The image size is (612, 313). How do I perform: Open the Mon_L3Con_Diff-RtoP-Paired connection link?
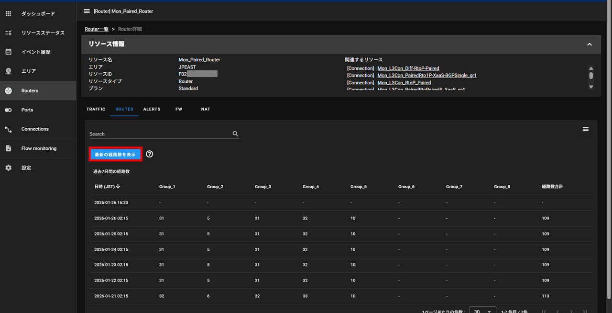(x=408, y=68)
